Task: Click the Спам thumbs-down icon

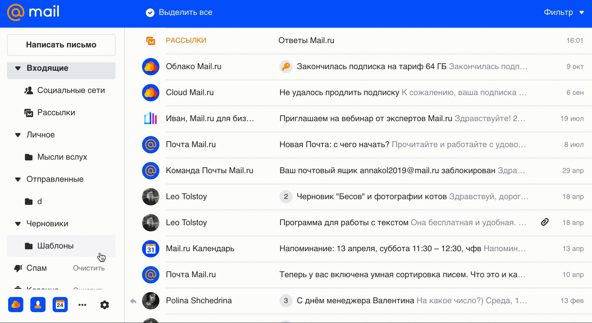Action: [18, 268]
